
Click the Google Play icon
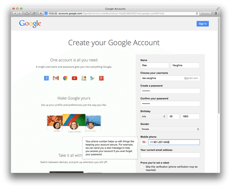point(92,78)
